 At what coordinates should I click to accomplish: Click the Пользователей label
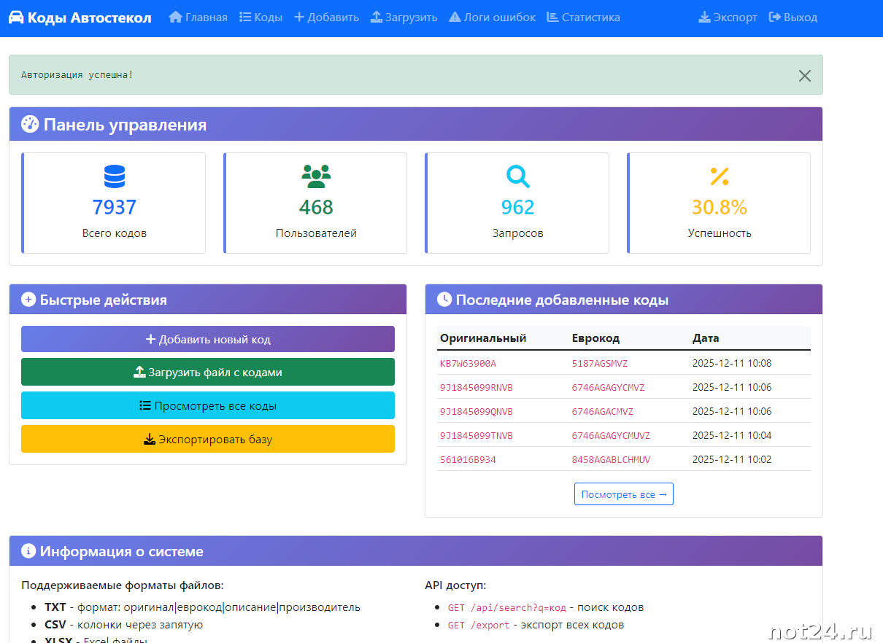(x=316, y=233)
